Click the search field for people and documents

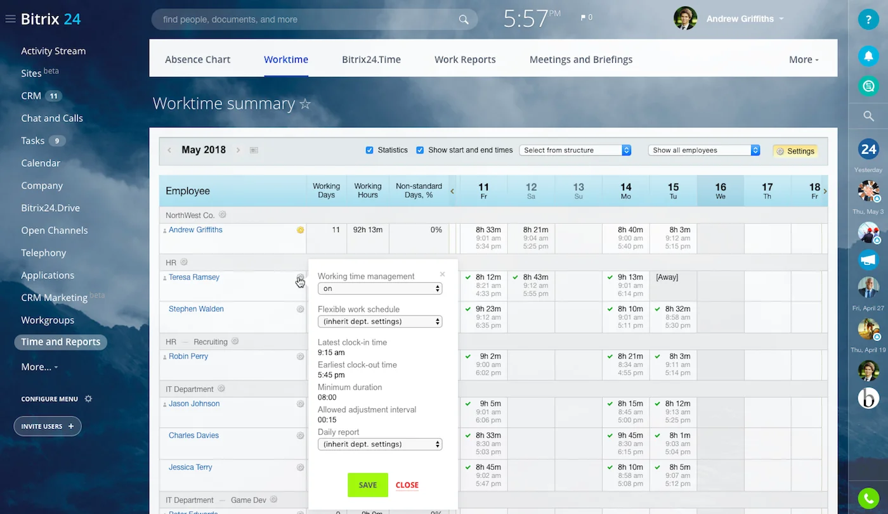[x=308, y=20]
